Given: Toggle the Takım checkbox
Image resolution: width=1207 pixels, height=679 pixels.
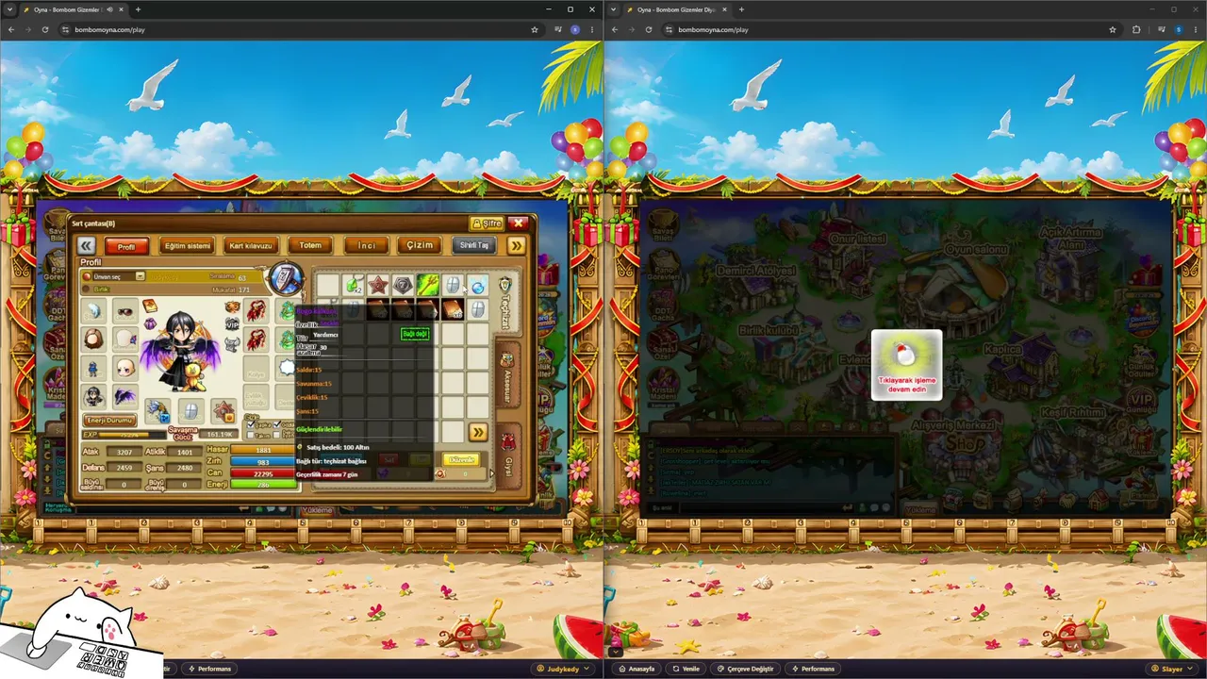Looking at the screenshot, I should point(250,436).
